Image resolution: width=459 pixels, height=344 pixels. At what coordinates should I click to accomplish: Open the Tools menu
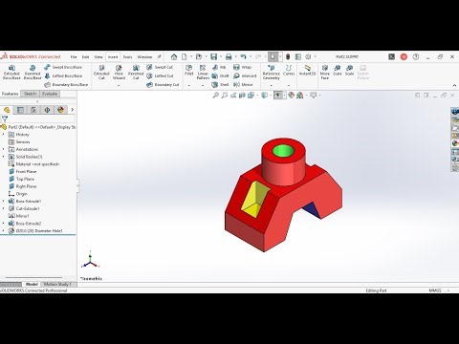[127, 56]
